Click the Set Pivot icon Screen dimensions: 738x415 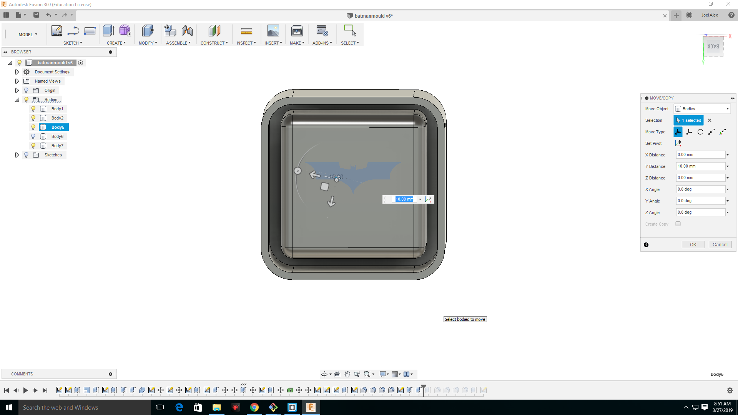point(678,143)
